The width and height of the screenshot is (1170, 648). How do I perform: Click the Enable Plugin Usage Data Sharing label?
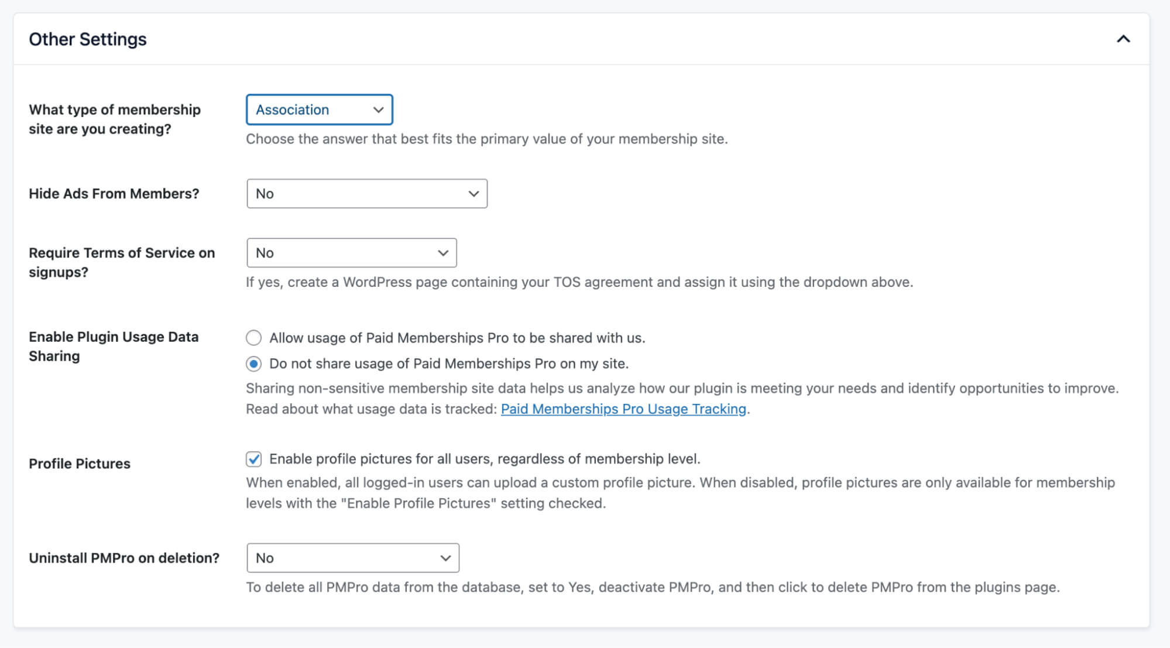pyautogui.click(x=114, y=346)
